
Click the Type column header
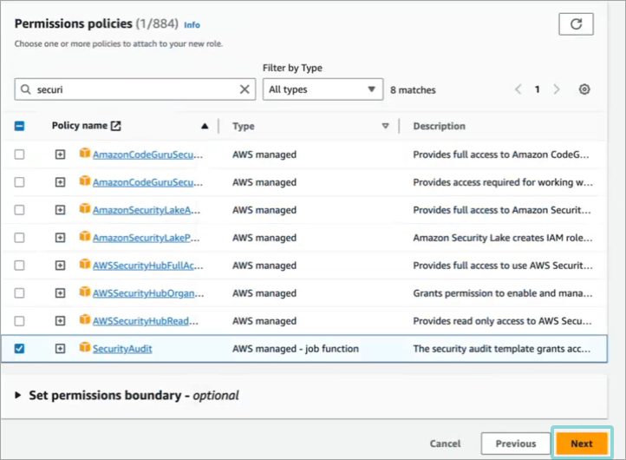(244, 127)
